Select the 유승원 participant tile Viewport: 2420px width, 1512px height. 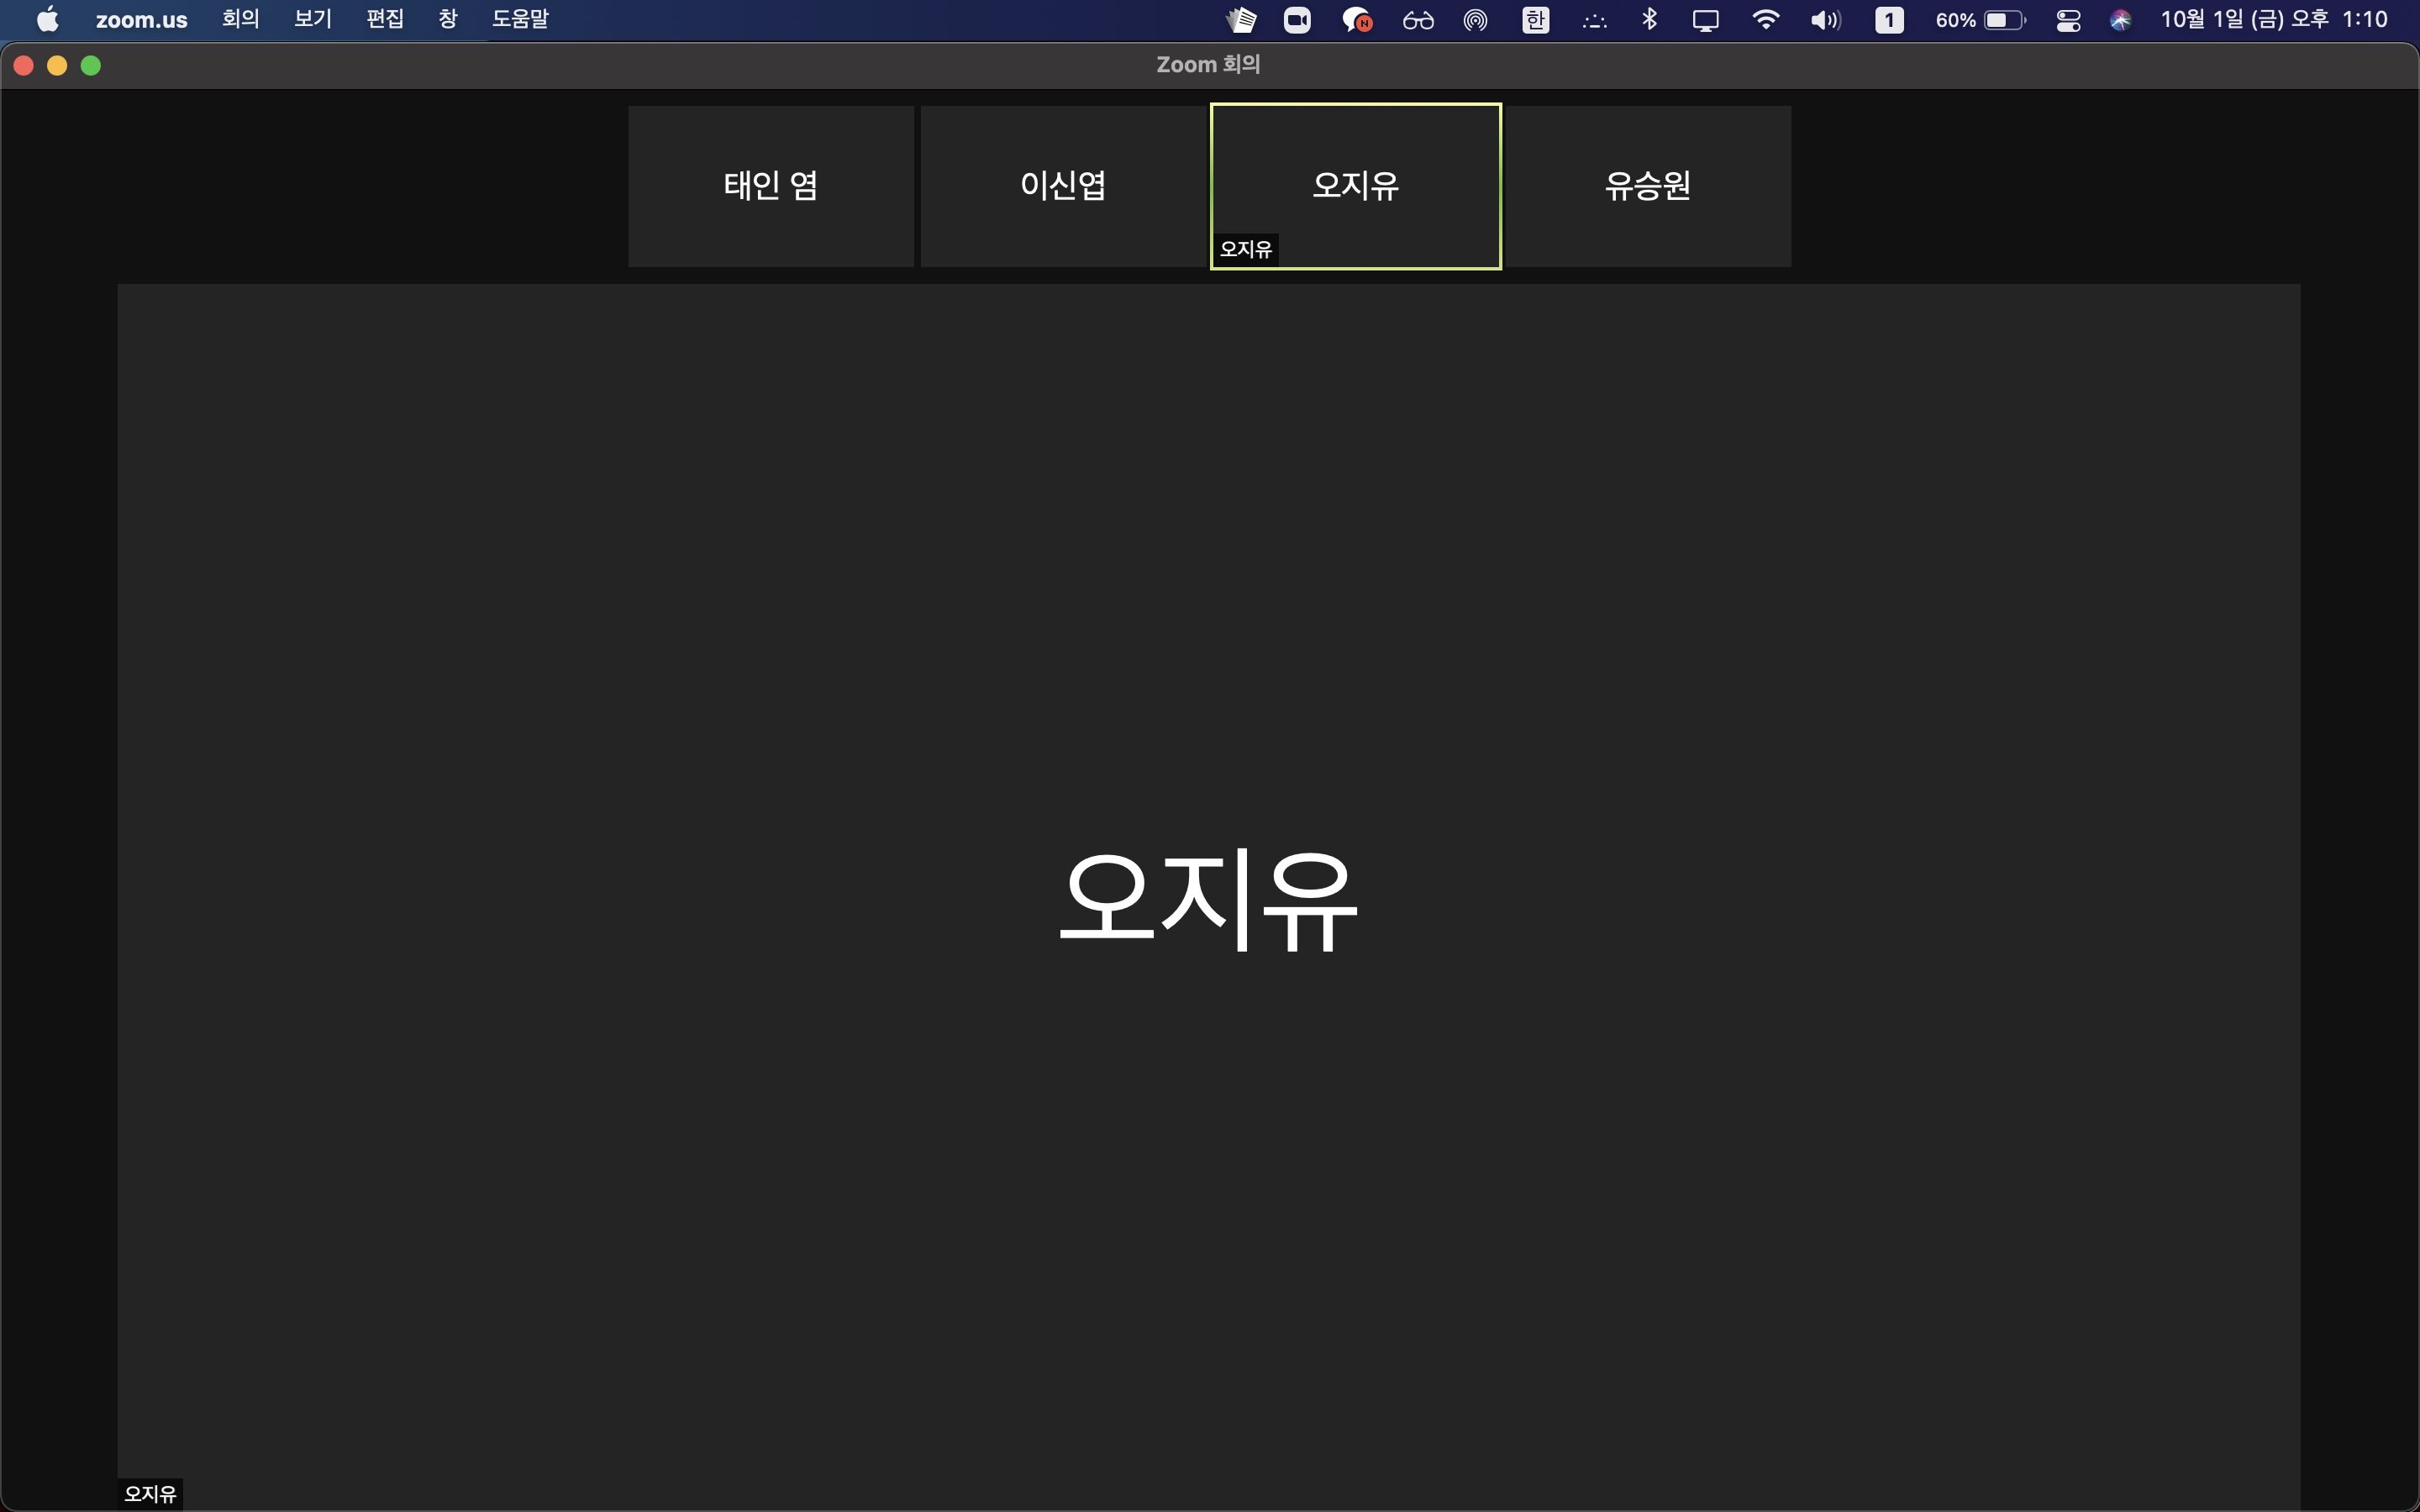point(1647,186)
